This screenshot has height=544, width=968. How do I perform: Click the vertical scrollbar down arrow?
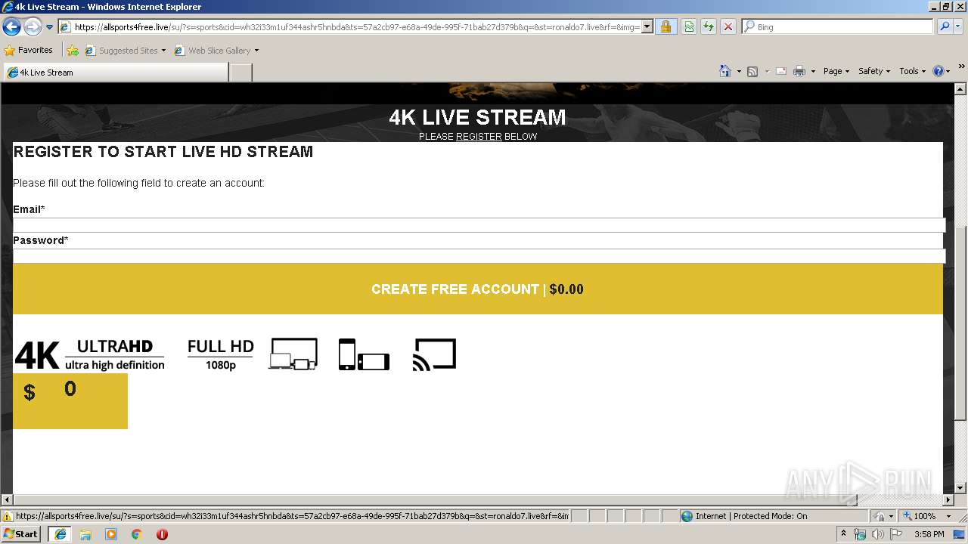pos(960,488)
